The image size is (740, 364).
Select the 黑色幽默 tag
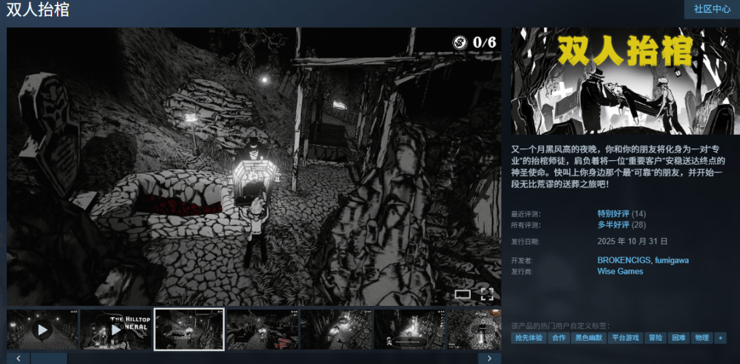click(x=589, y=338)
